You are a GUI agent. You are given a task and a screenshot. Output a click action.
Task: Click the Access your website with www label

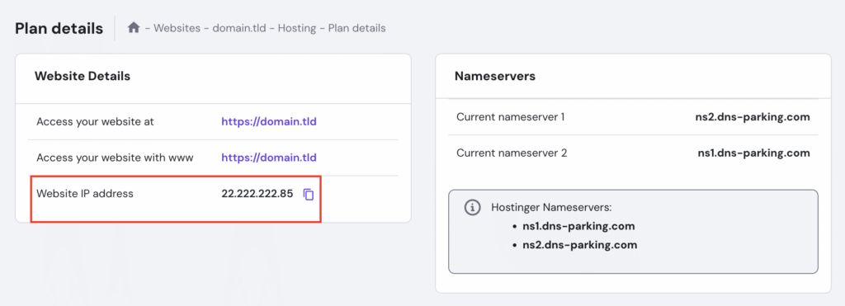tap(115, 158)
